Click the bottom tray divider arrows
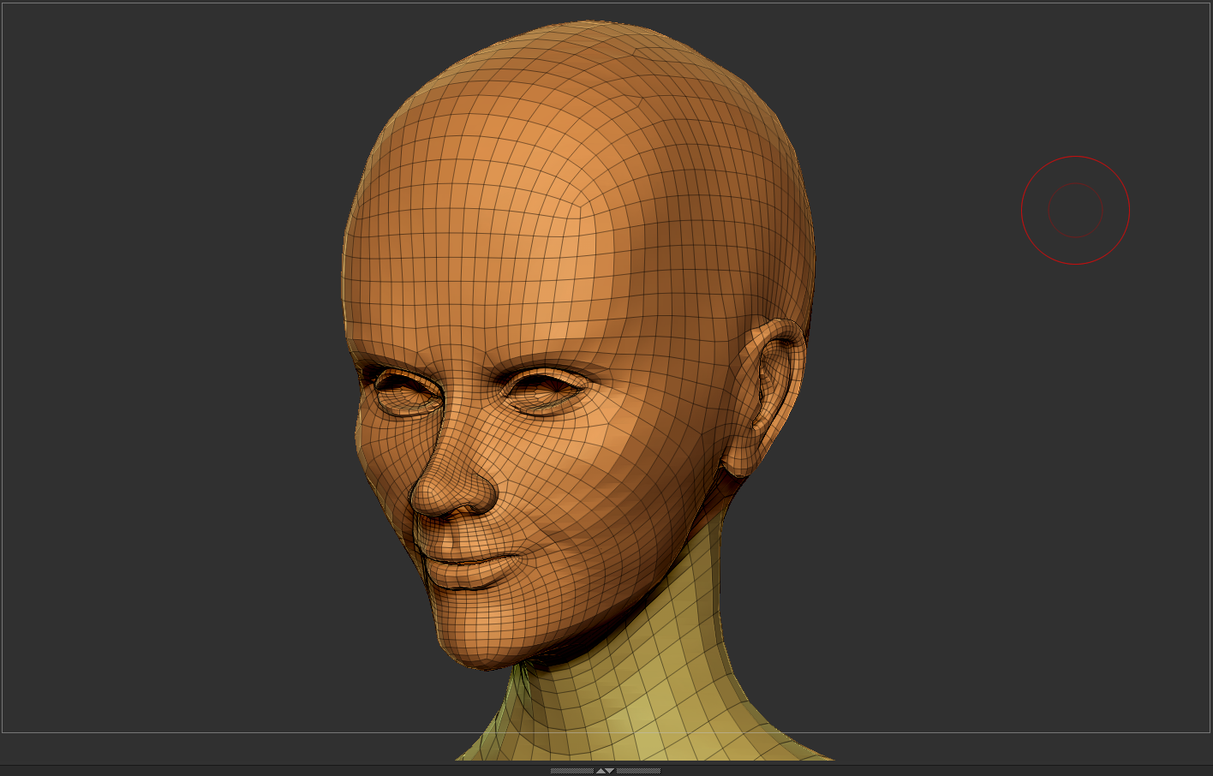 [605, 770]
